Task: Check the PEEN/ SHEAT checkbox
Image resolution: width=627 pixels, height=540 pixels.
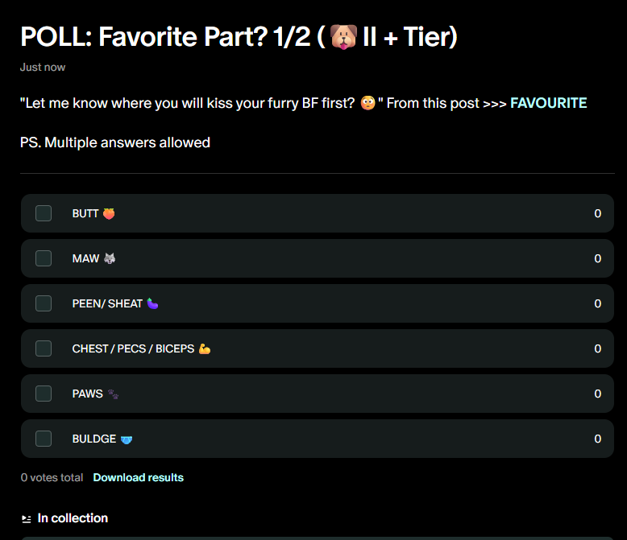Action: coord(44,303)
